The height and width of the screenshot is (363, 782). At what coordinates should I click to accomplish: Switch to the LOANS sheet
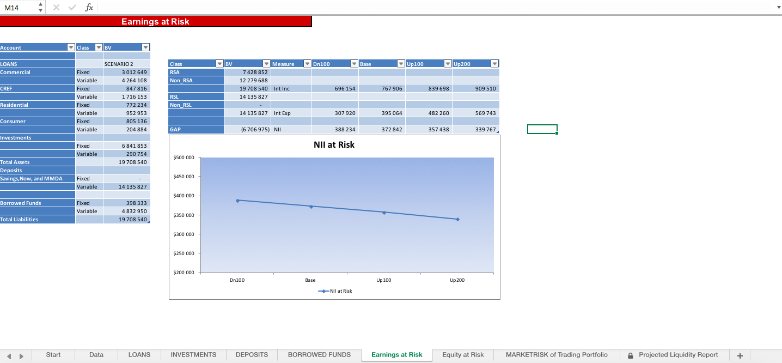pos(139,354)
